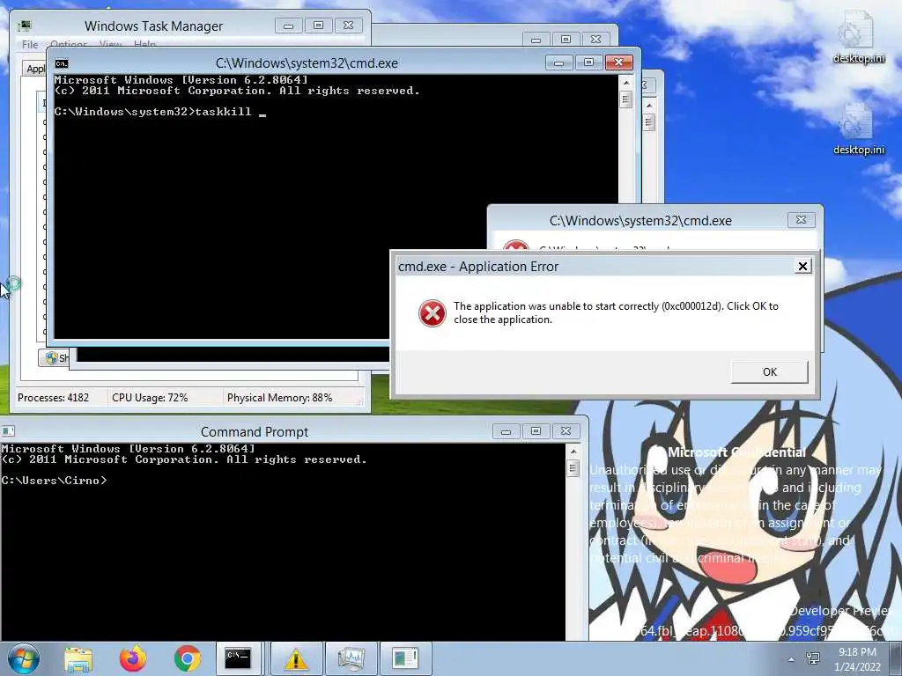
Task: Maximize the hidden window behind the cmd window
Action: click(x=566, y=39)
